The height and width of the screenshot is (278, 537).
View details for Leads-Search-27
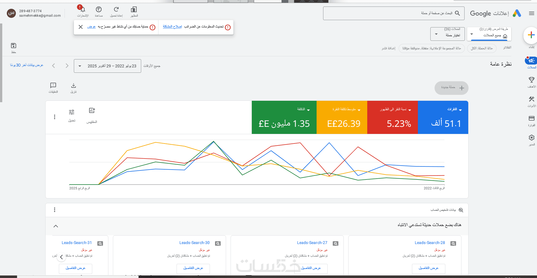coord(311,269)
